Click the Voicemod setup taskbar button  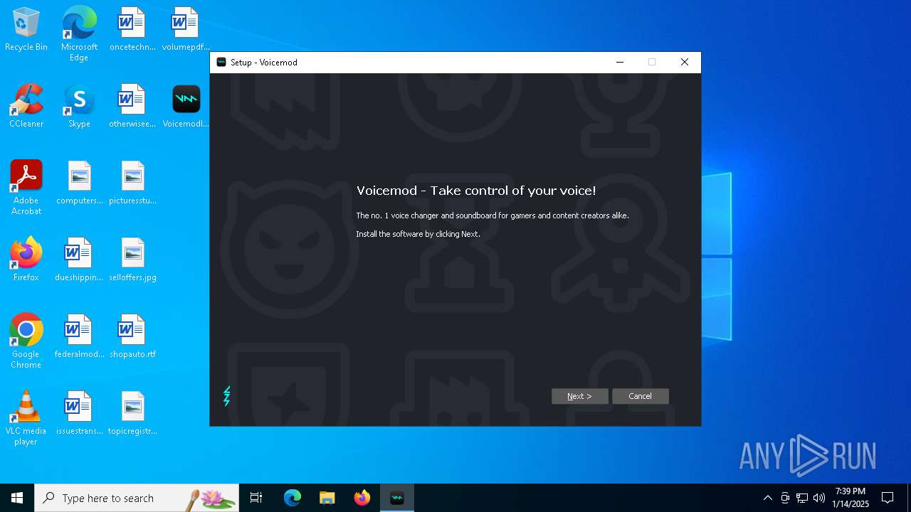tap(397, 498)
